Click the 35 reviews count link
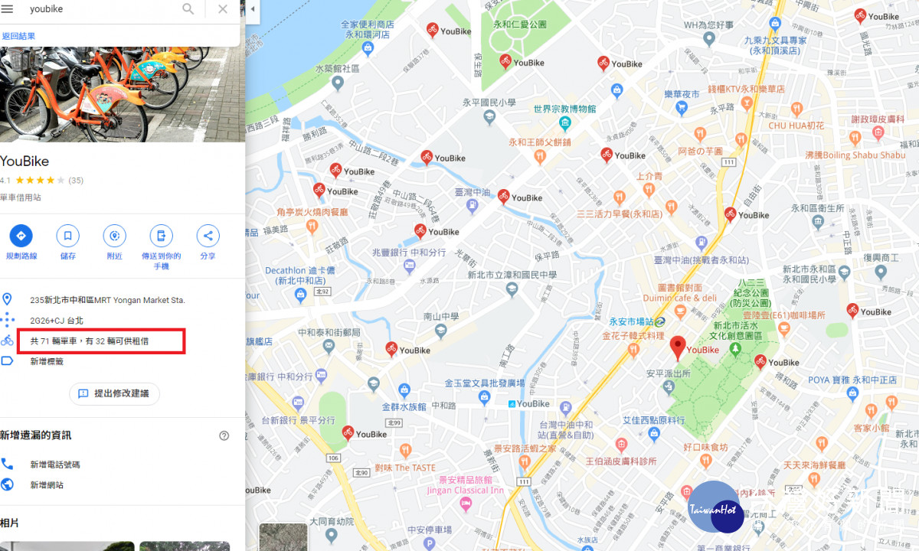 [x=76, y=181]
